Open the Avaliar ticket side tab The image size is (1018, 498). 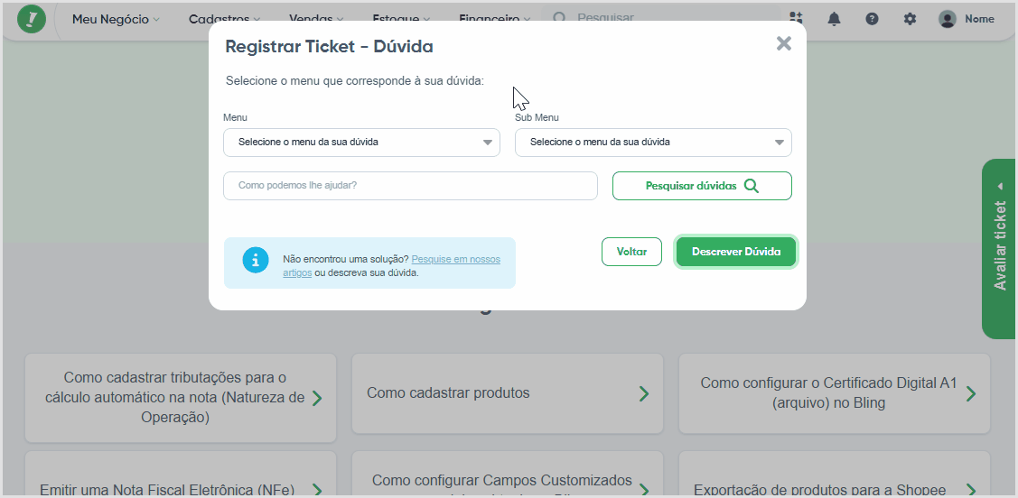click(x=998, y=248)
